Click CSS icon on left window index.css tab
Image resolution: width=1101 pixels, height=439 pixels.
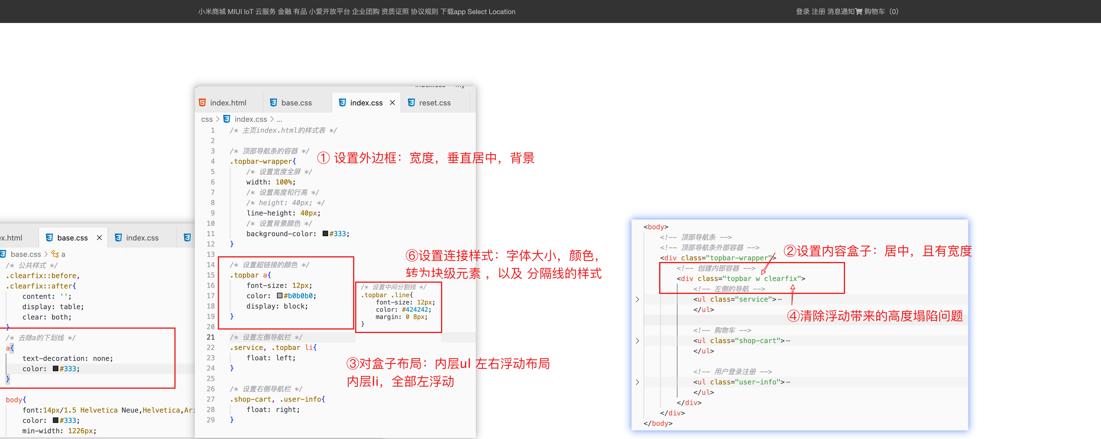click(118, 238)
